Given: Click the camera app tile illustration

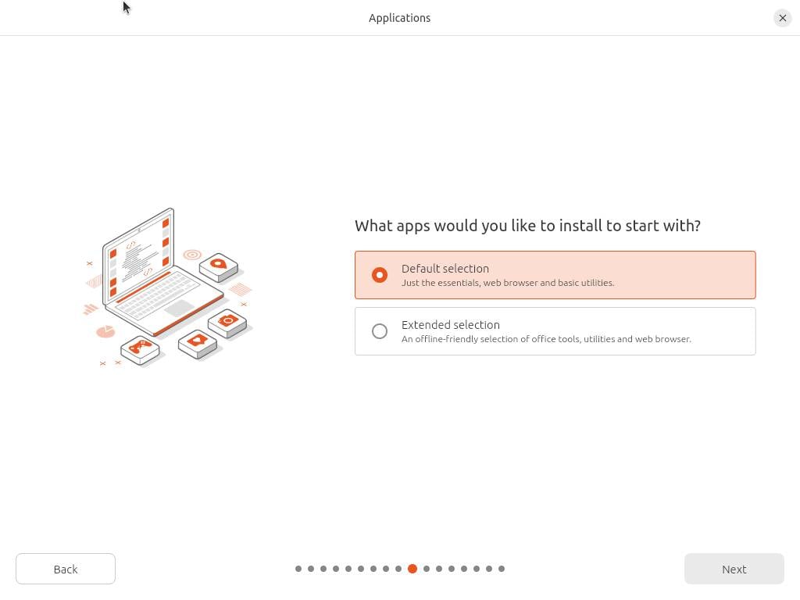Looking at the screenshot, I should tap(227, 321).
